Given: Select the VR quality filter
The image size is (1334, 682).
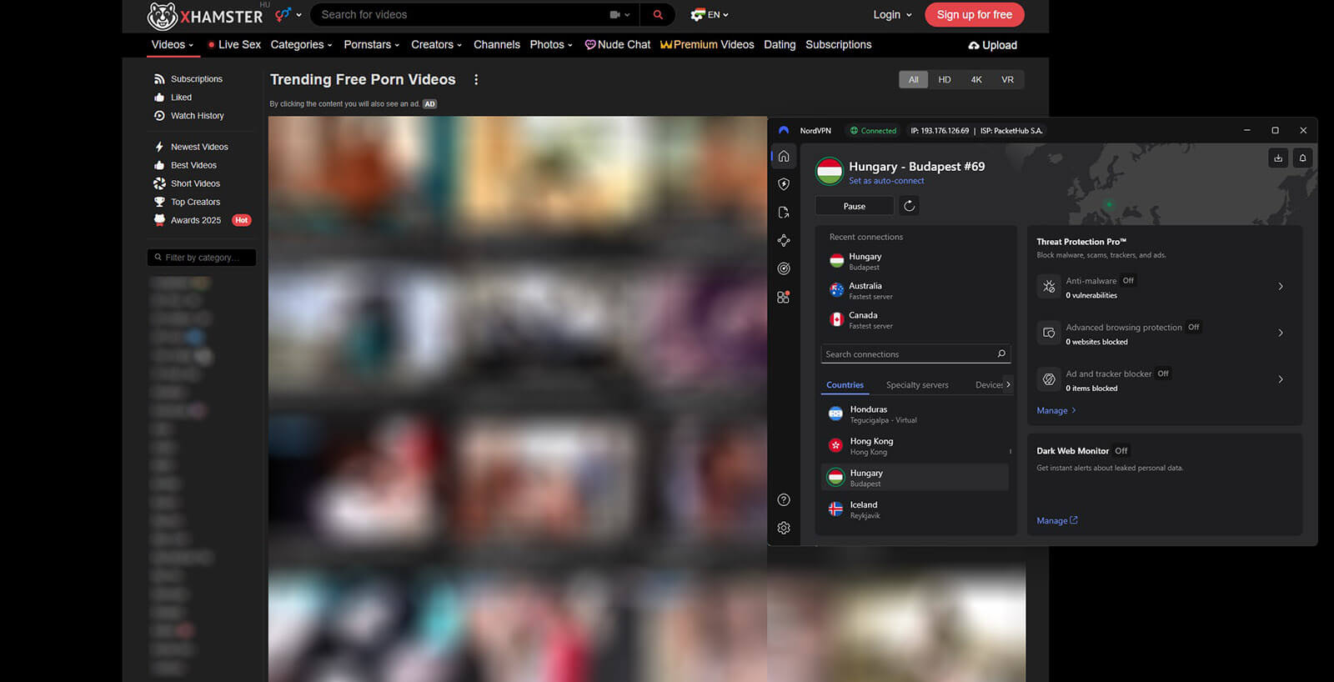Looking at the screenshot, I should [1008, 79].
